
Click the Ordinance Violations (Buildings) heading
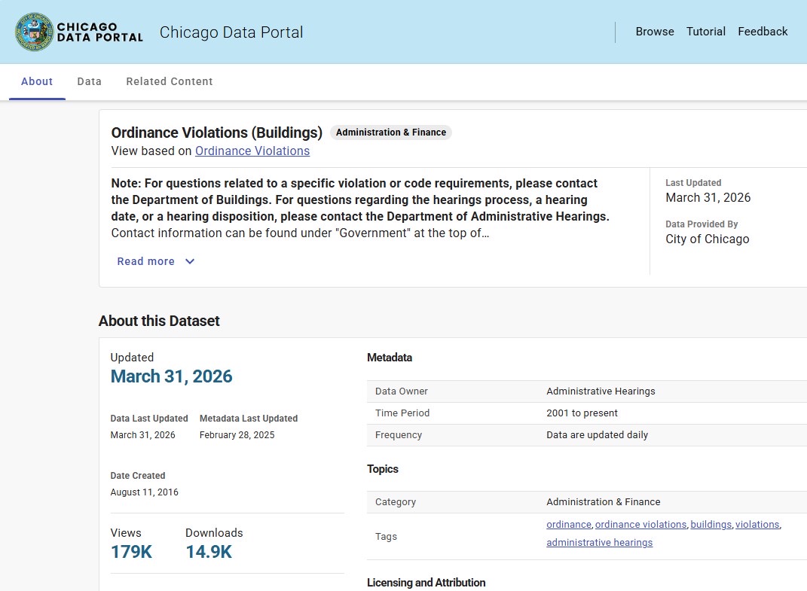(216, 133)
